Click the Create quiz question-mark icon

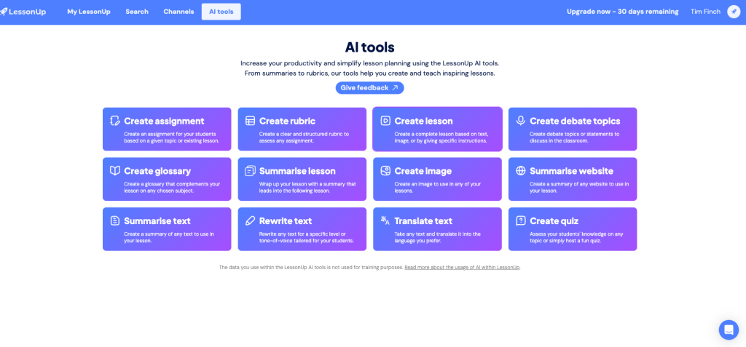pyautogui.click(x=521, y=220)
